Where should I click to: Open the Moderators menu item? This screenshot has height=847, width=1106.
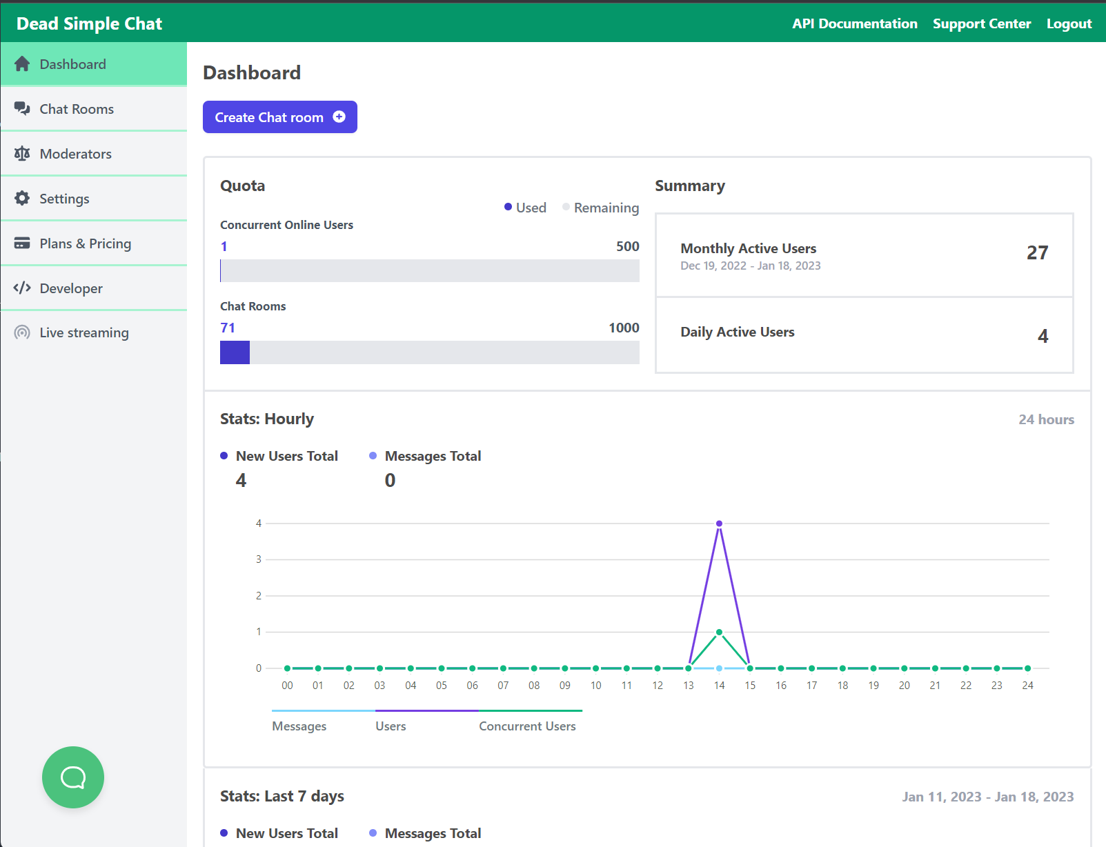tap(76, 154)
